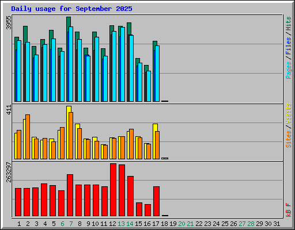The width and height of the screenshot is (295, 230).
Task: Click the red KB bar for day 16
Action: (x=148, y=210)
